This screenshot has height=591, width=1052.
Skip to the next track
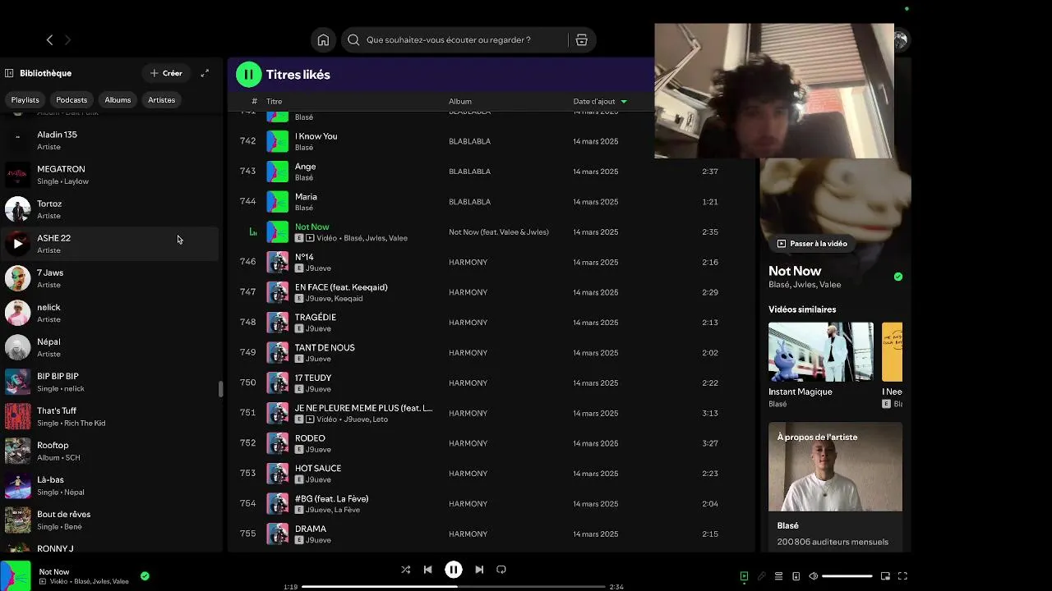click(x=479, y=569)
